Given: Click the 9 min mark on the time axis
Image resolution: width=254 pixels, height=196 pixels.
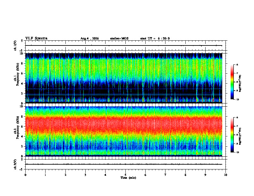Looking at the screenshot, I should (205, 175).
